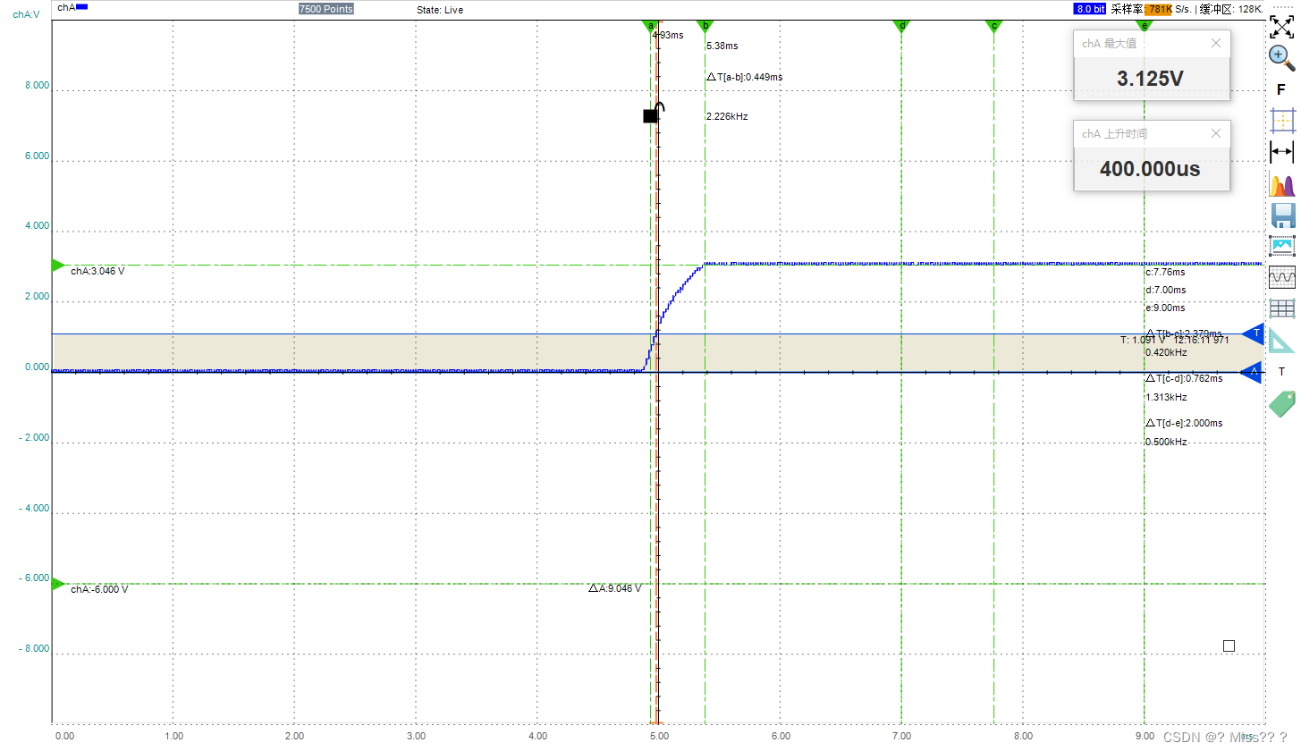
Task: Click the 5.38ms cursor b time label
Action: [x=722, y=46]
